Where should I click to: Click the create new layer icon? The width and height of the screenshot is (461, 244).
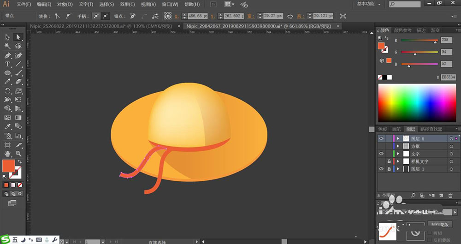441,196
